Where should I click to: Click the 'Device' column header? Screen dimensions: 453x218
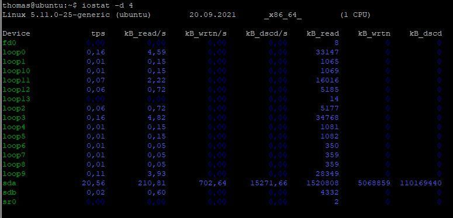16,33
